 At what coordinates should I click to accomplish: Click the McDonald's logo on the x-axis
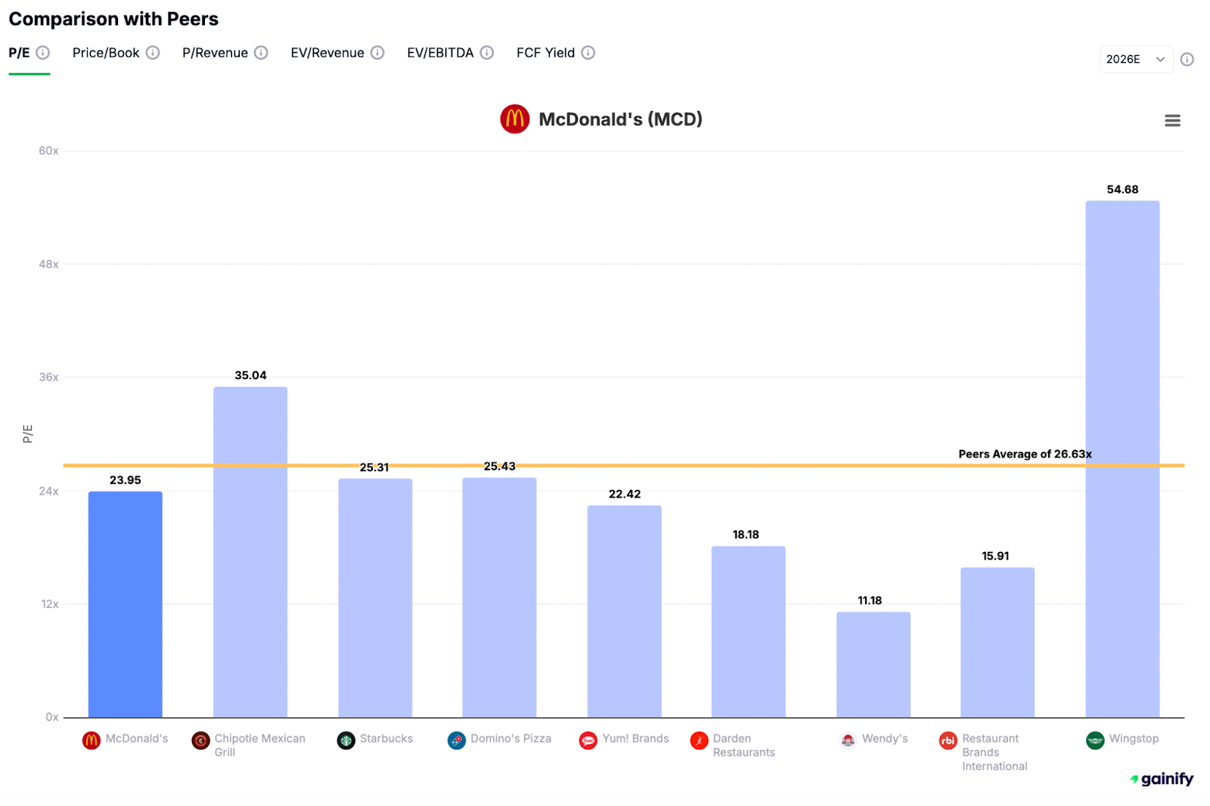click(92, 740)
